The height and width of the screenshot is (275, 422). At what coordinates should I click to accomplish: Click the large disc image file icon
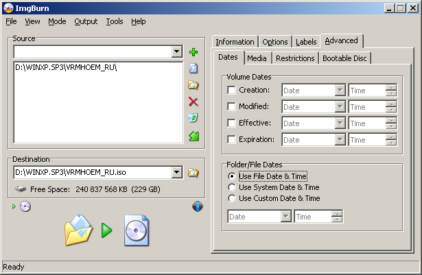(x=137, y=230)
